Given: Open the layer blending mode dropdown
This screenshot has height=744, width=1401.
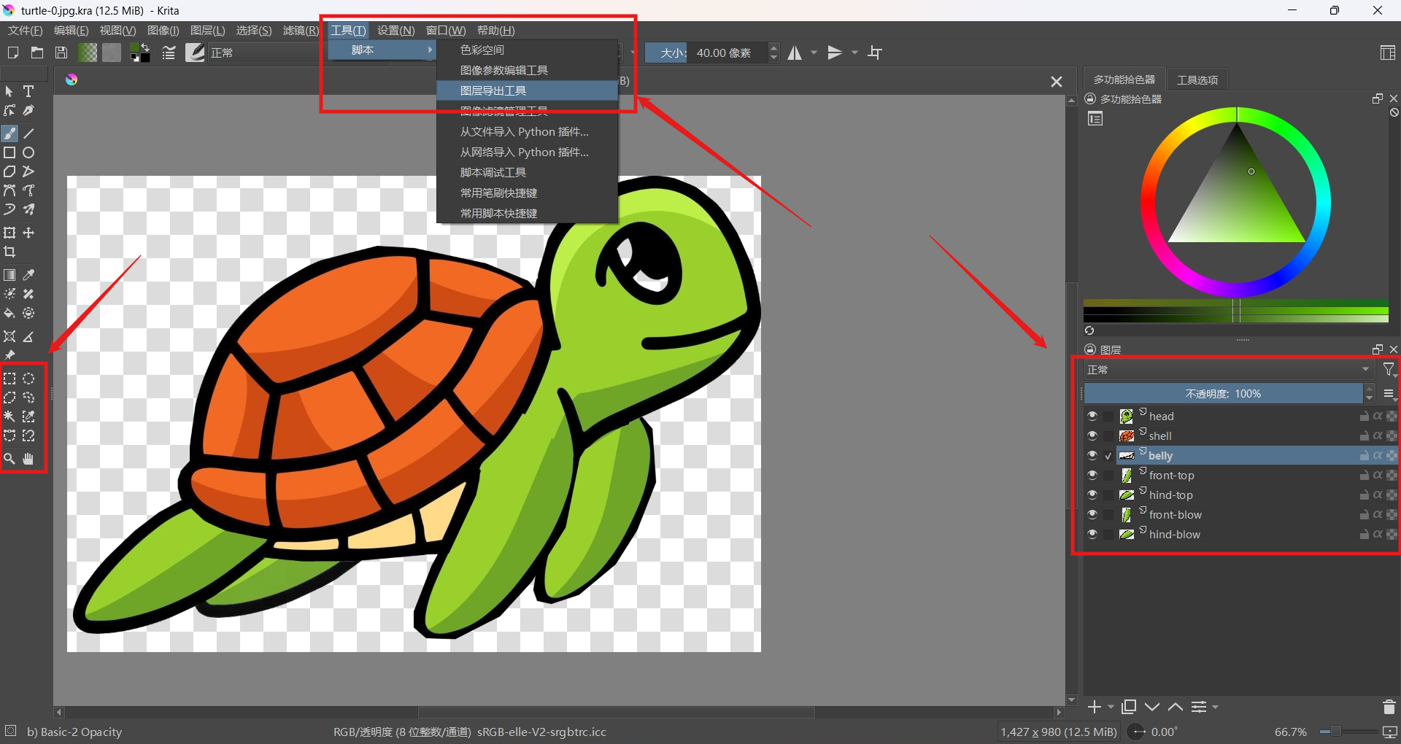Looking at the screenshot, I should 1228,370.
